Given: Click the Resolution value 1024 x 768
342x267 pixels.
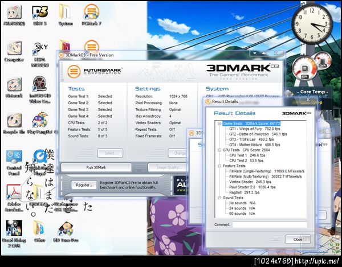Looking at the screenshot, I should coord(178,96).
